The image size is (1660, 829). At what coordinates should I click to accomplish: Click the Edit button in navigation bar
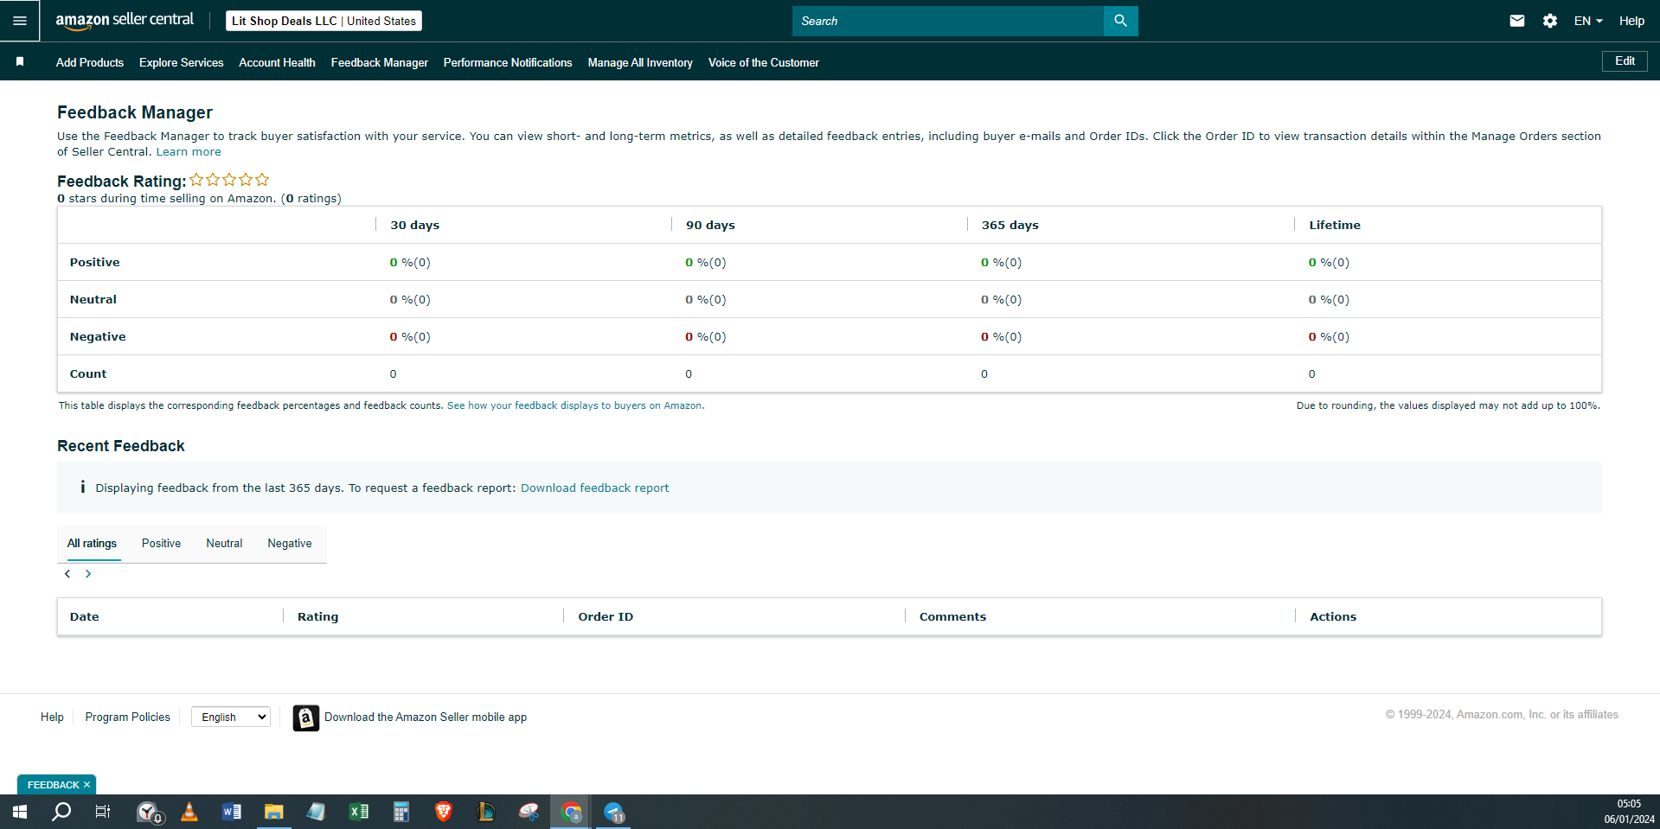tap(1625, 61)
